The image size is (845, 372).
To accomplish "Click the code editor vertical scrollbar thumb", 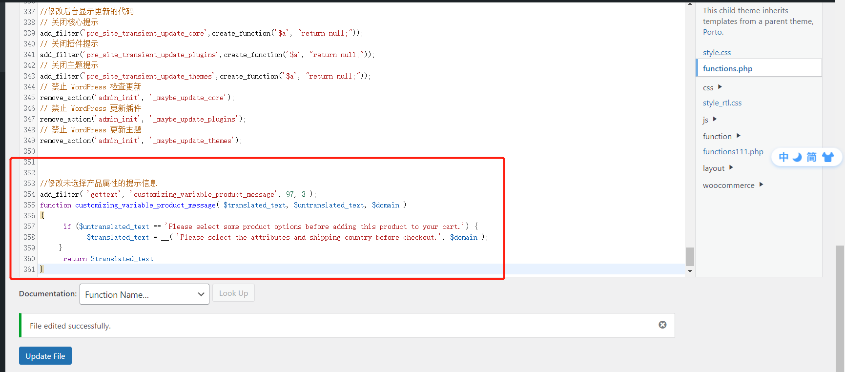I will point(690,256).
